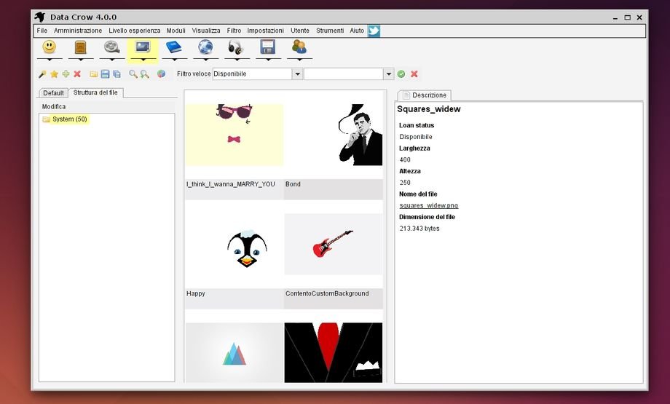
Task: Apply quick filter with green checkmark
Action: click(x=401, y=74)
